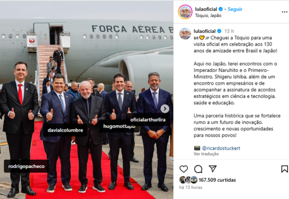Screen dimensions: 289x199
Task: Open the davialcolumbre photo tag
Action: 65,130
